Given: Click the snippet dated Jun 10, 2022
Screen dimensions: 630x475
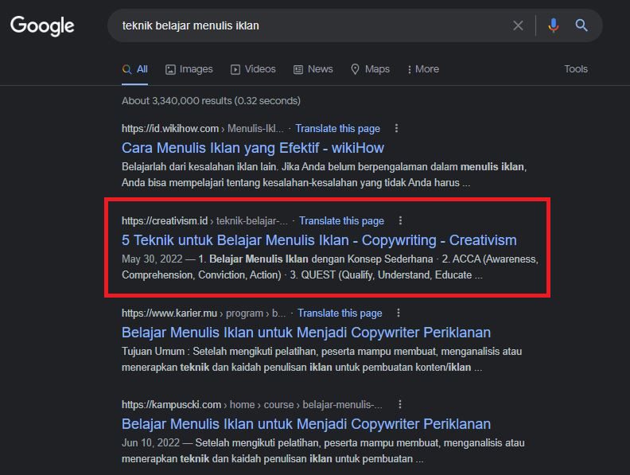Looking at the screenshot, I should click(323, 451).
